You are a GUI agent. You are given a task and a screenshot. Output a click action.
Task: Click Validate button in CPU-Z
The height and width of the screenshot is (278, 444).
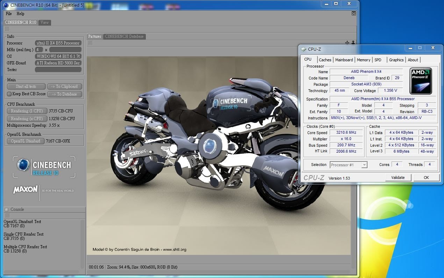point(398,178)
